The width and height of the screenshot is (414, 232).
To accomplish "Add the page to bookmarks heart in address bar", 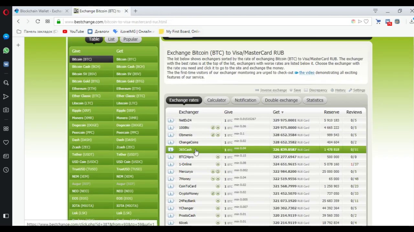I will (366, 22).
